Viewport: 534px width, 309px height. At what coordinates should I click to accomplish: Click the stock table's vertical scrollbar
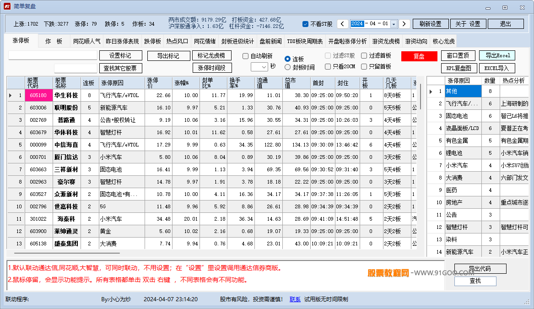(x=421, y=97)
